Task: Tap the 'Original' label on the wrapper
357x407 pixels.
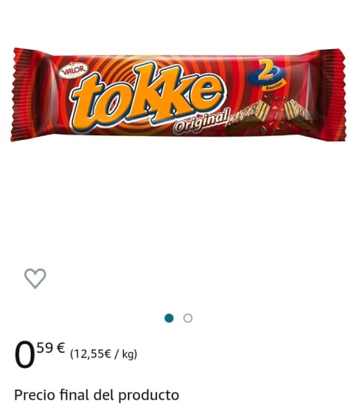Action: (201, 120)
